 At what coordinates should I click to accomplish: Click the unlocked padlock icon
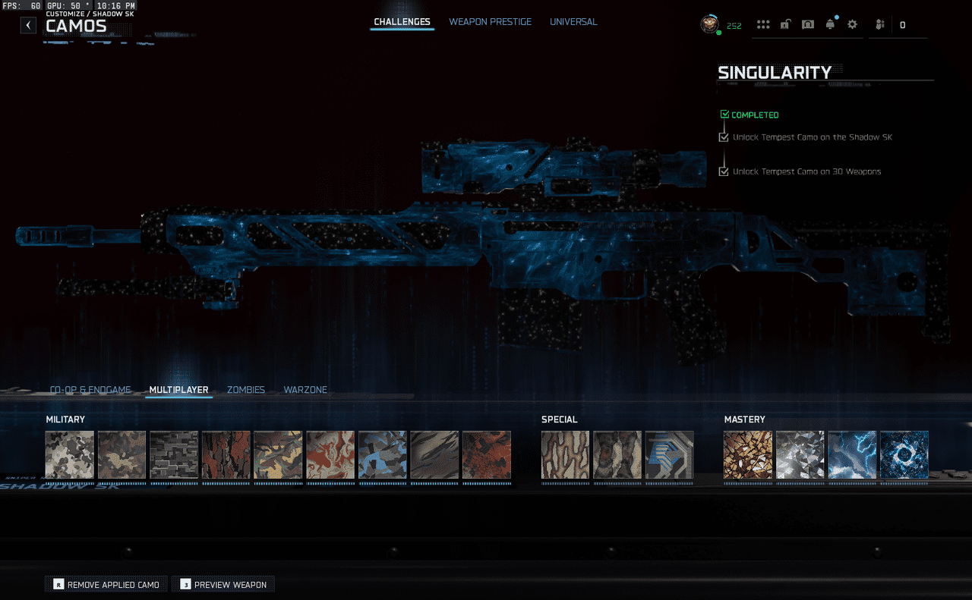[x=785, y=25]
